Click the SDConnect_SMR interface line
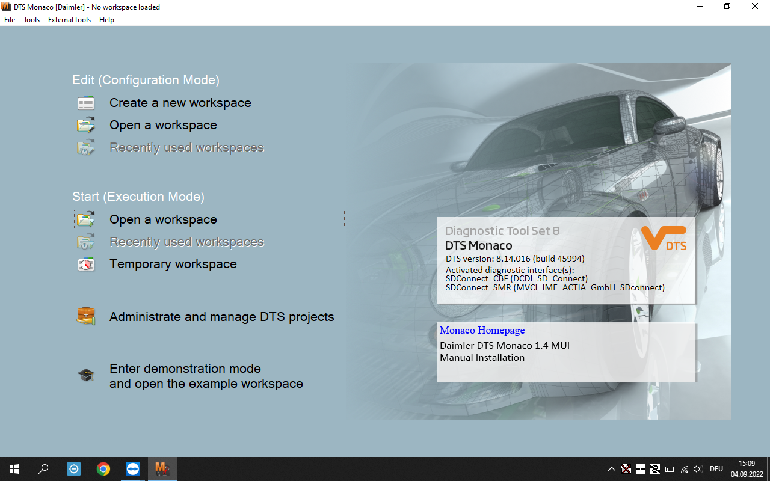This screenshot has height=481, width=770. 555,287
